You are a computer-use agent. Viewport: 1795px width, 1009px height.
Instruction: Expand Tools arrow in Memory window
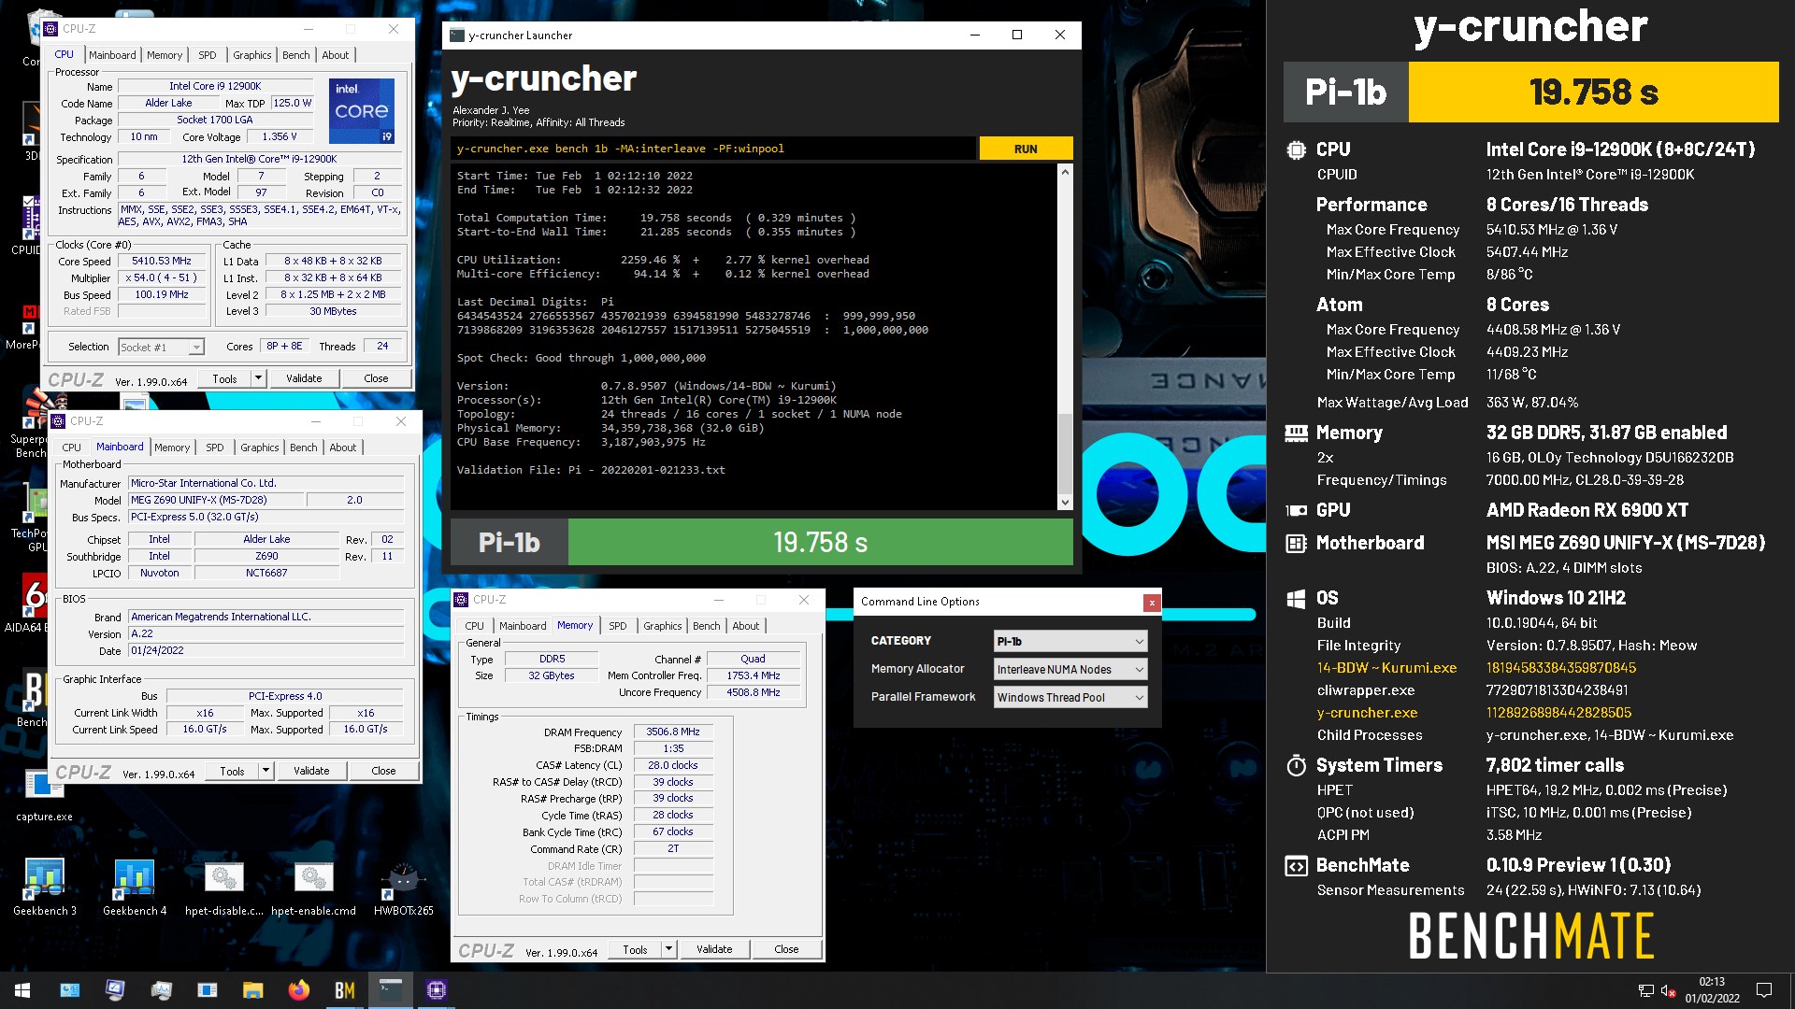[x=668, y=949]
